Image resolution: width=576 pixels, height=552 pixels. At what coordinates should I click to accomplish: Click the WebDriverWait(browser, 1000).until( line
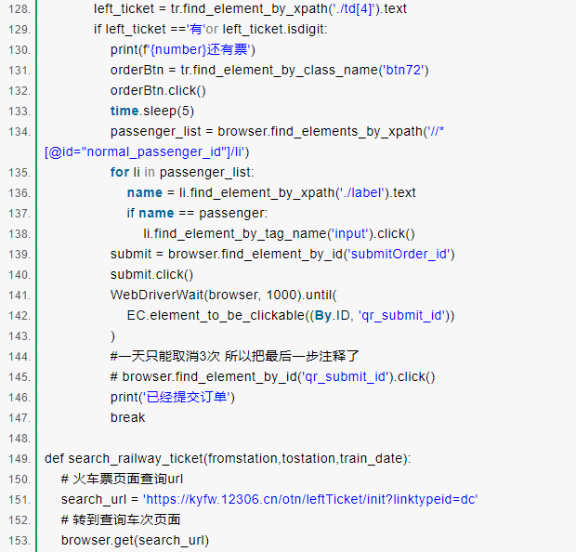(x=223, y=296)
